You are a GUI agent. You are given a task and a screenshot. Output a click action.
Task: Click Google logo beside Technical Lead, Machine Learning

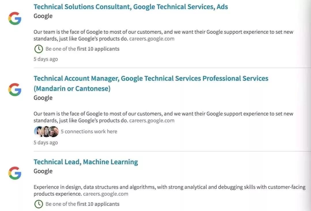click(x=15, y=173)
